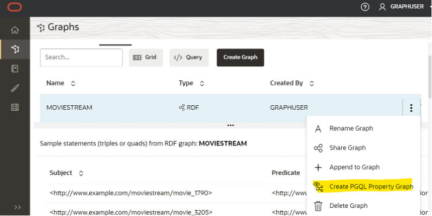
Task: Click the panel splitter ellipsis handle
Action: (x=231, y=125)
